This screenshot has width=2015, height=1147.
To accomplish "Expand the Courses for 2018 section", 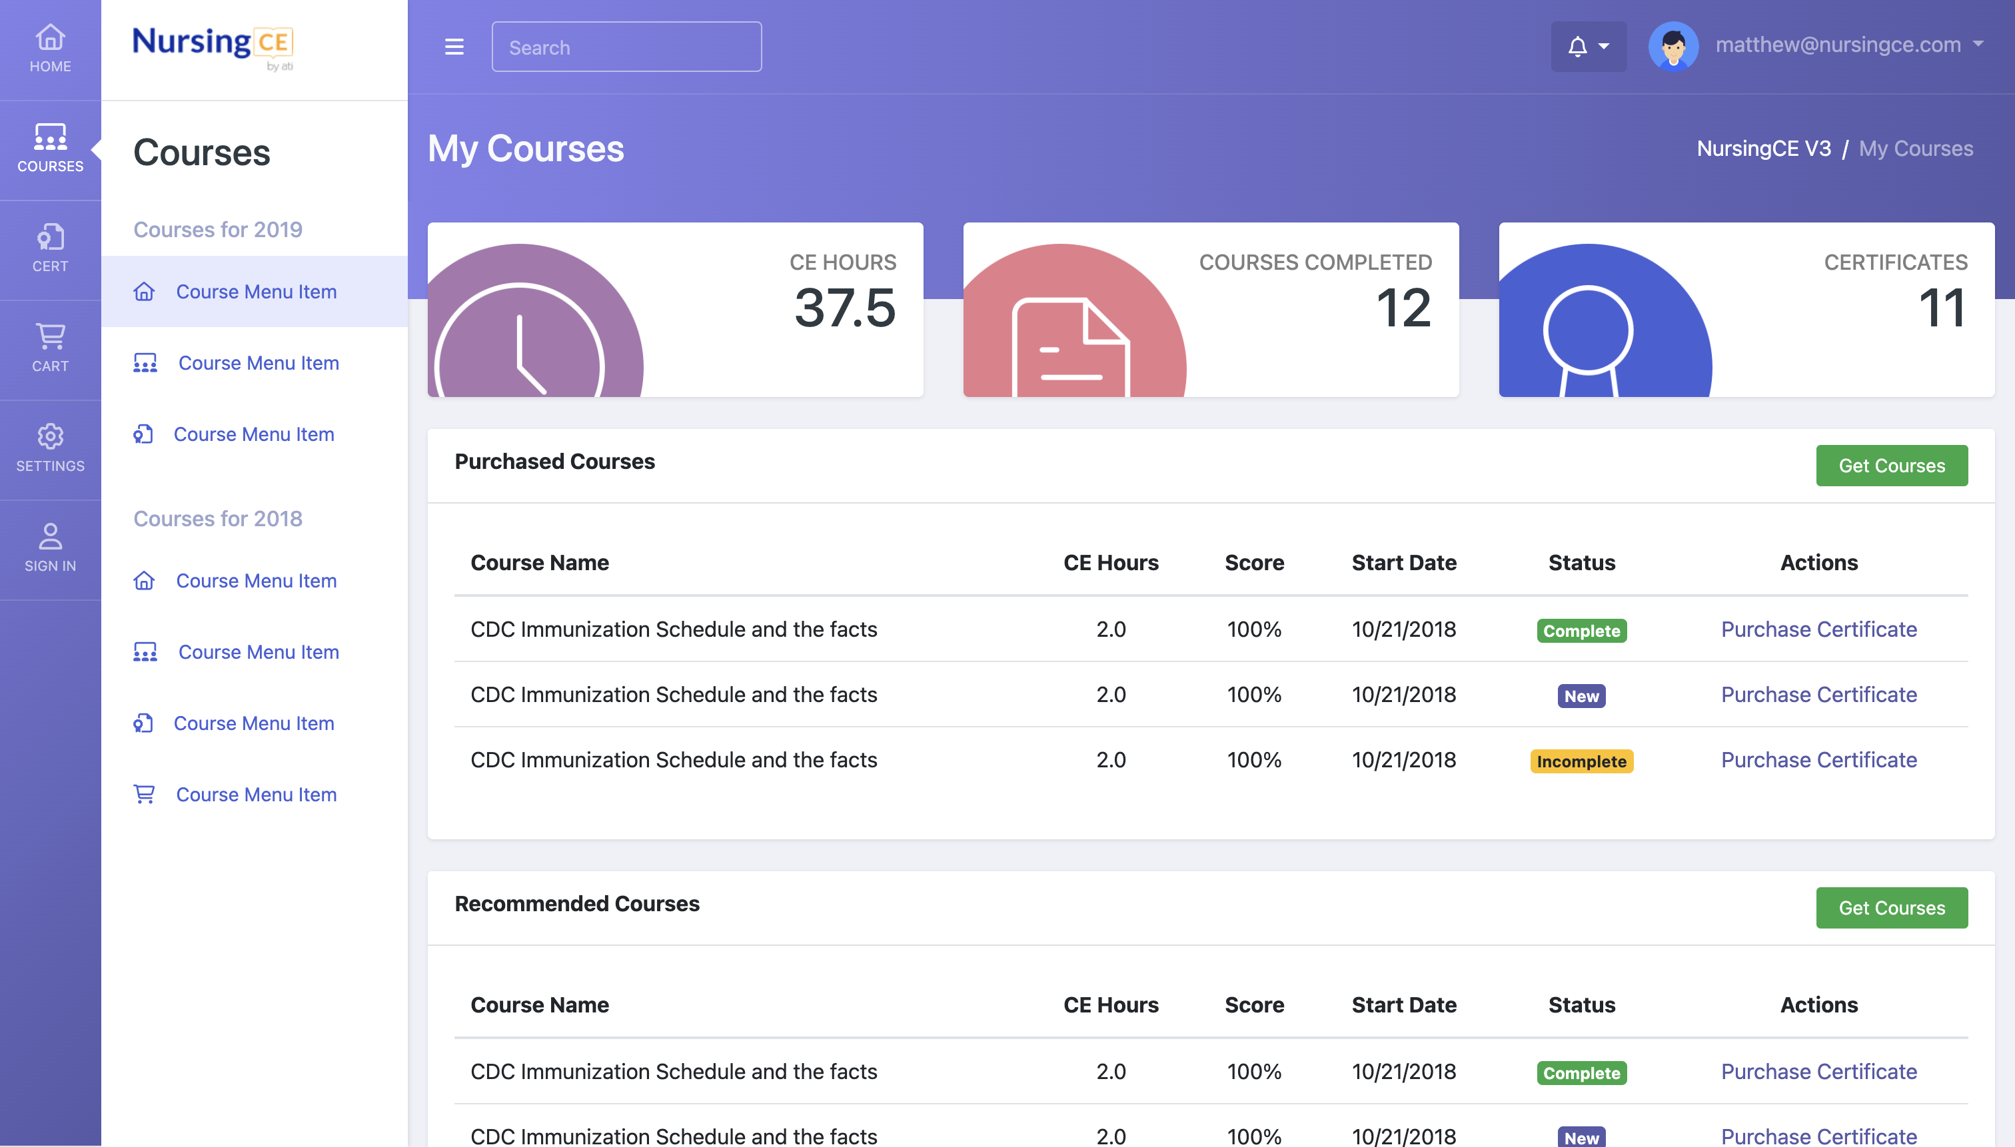I will pyautogui.click(x=219, y=518).
